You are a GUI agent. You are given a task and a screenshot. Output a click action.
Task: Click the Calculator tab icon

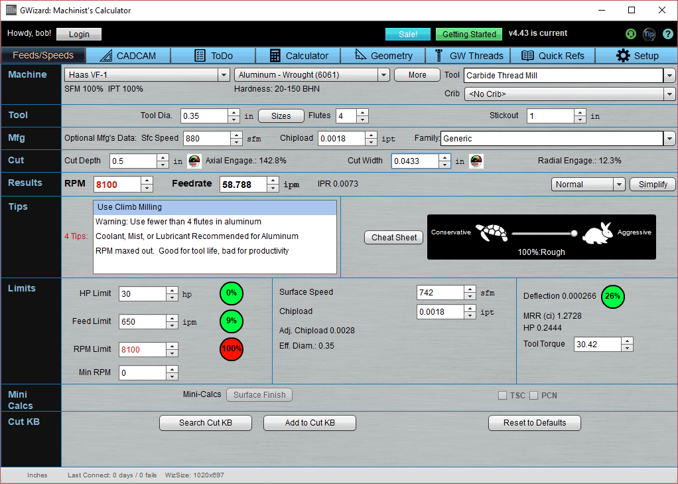pos(275,55)
